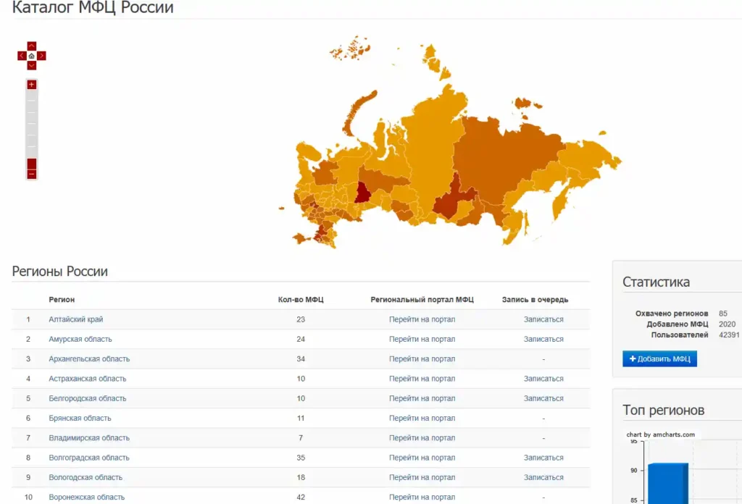Viewport: 742px width, 504px height.
Task: Open the Алтайский край region page
Action: point(77,319)
